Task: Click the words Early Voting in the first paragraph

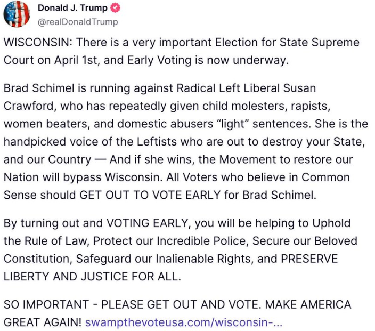Action: 159,60
